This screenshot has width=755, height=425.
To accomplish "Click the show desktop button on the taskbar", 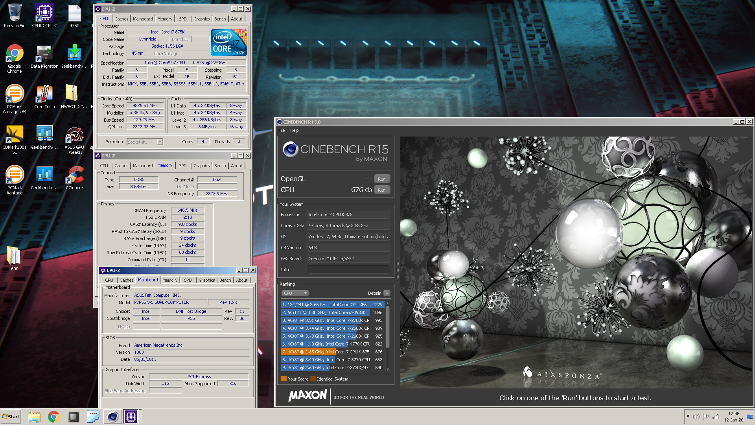I will 750,417.
